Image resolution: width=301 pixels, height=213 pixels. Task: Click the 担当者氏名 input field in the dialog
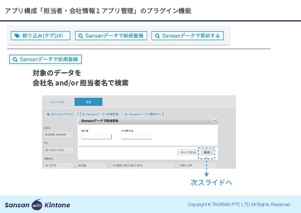coord(136,136)
